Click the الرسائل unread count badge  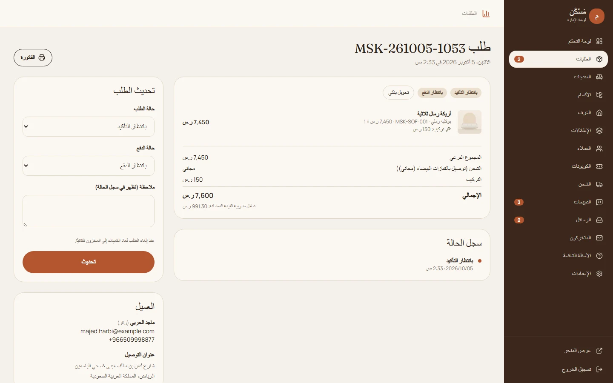[x=519, y=220]
